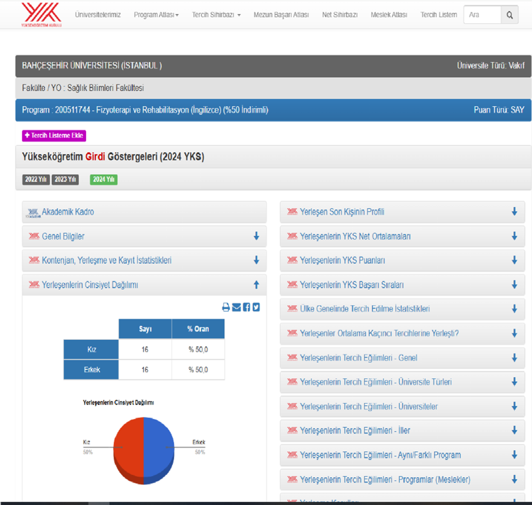The height and width of the screenshot is (505, 532).
Task: Collapse Yerleşenlerin Cinsiyet Dağılımı up arrow
Action: click(x=256, y=285)
